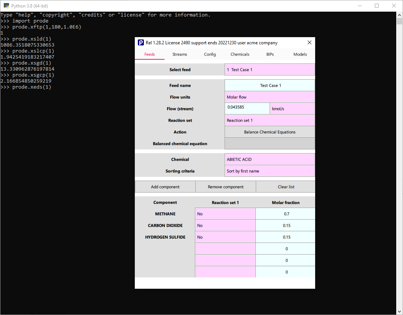
Task: Click Add component button
Action: tap(165, 187)
